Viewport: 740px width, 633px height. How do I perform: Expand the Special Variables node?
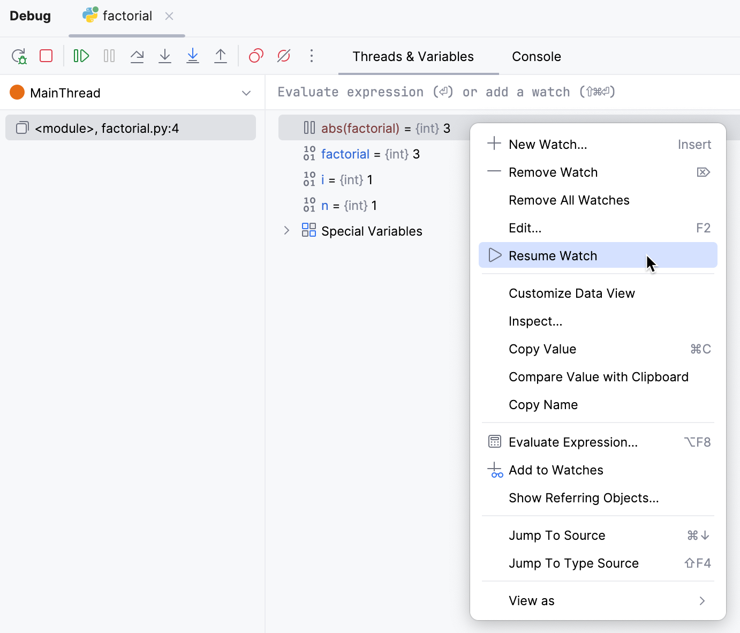[286, 231]
